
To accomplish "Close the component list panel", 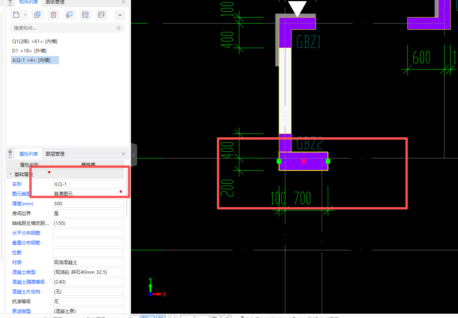I will coord(123,2).
